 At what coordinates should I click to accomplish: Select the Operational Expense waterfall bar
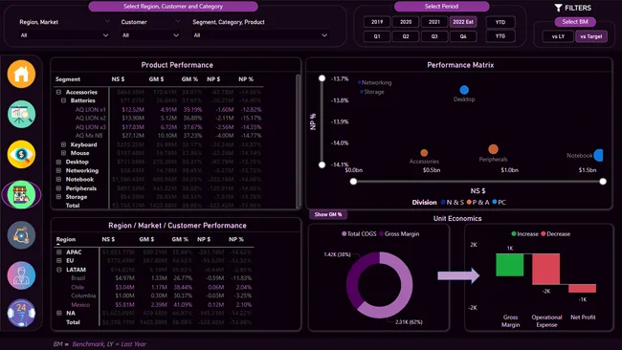(x=545, y=269)
